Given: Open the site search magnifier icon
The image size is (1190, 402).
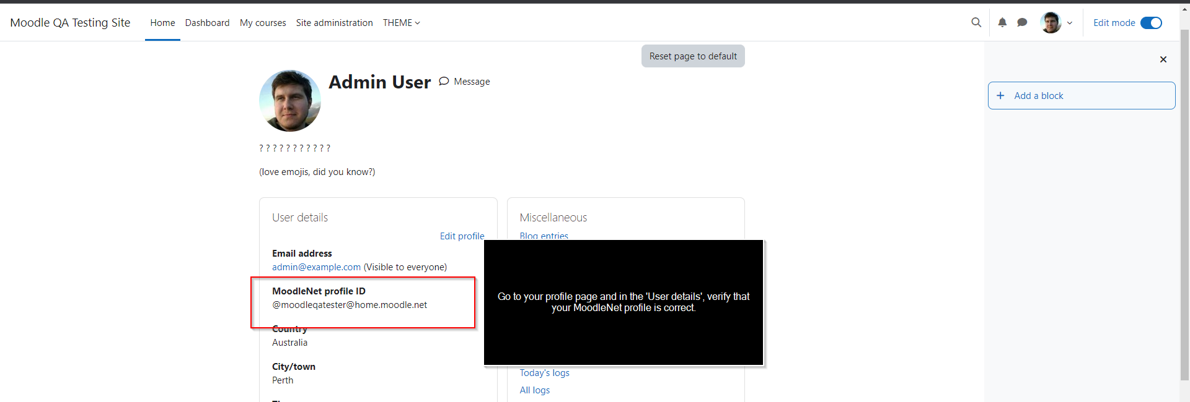Looking at the screenshot, I should 976,22.
